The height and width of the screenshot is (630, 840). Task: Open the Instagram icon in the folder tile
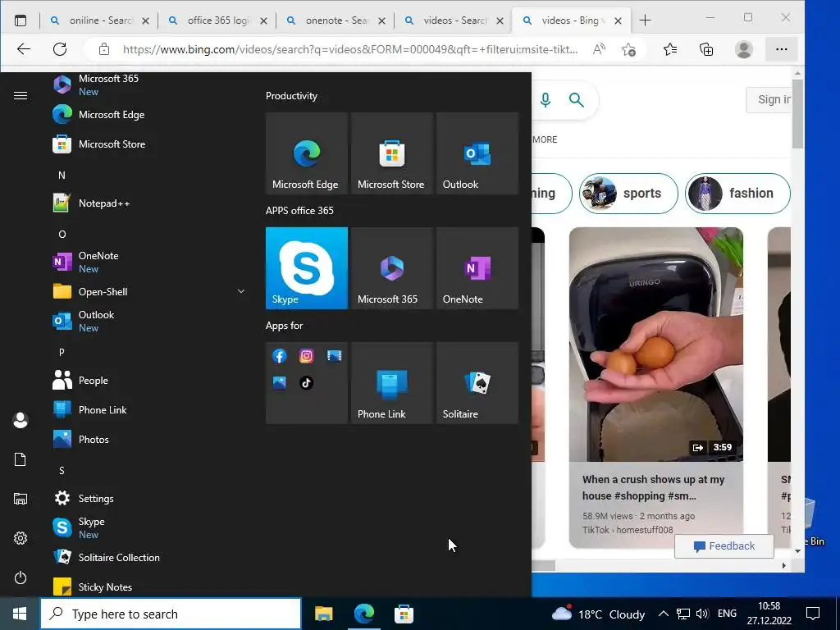[x=307, y=356]
